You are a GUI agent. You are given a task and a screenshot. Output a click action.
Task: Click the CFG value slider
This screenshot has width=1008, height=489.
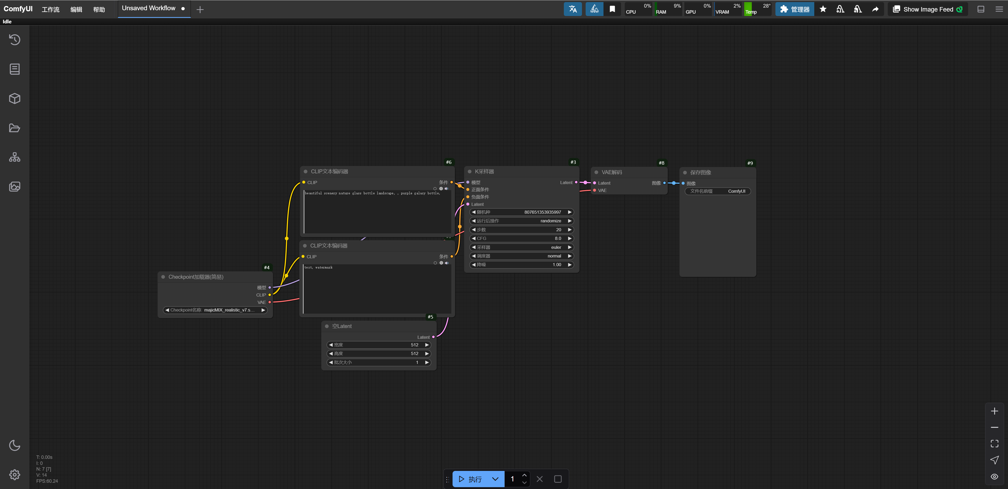(x=521, y=238)
